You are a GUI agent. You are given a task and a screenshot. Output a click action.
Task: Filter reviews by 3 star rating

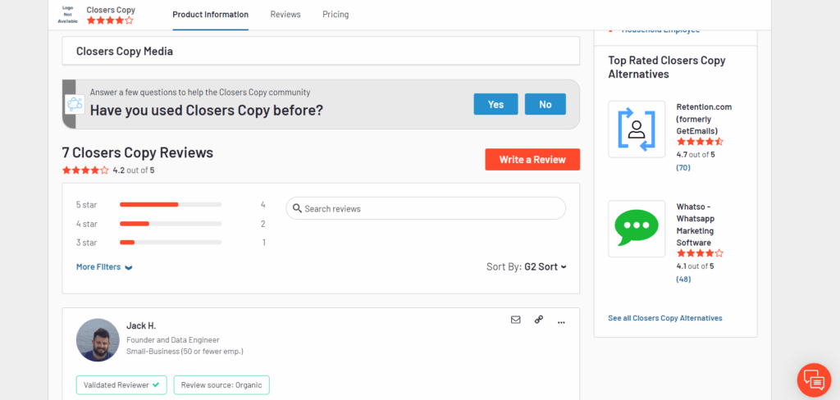[x=171, y=243]
